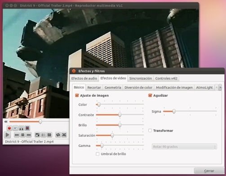Open the Rotar 90 grados dropdown
This screenshot has width=226, height=176.
click(184, 146)
